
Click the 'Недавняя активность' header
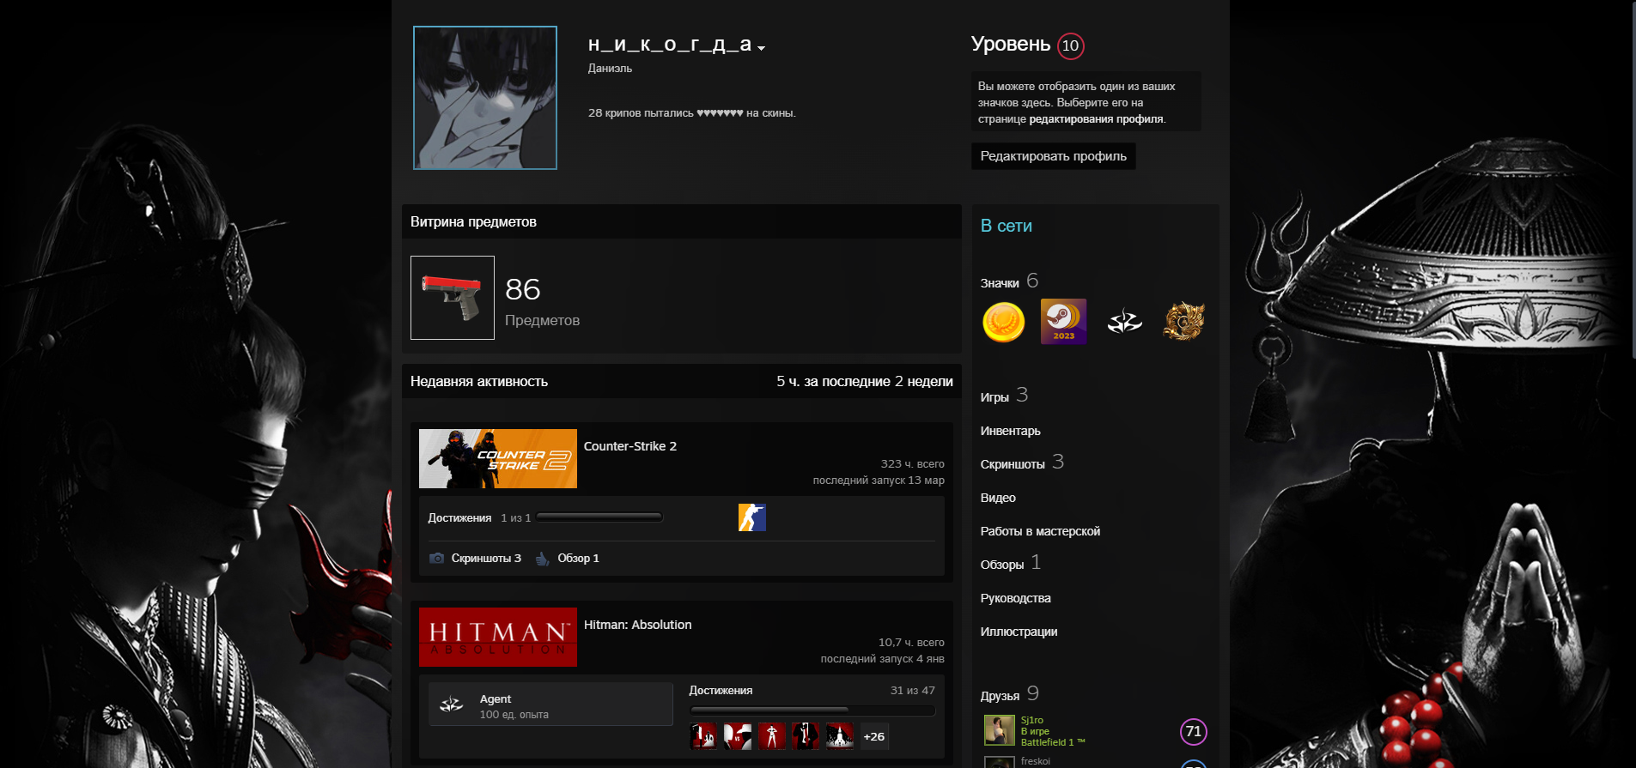(478, 381)
